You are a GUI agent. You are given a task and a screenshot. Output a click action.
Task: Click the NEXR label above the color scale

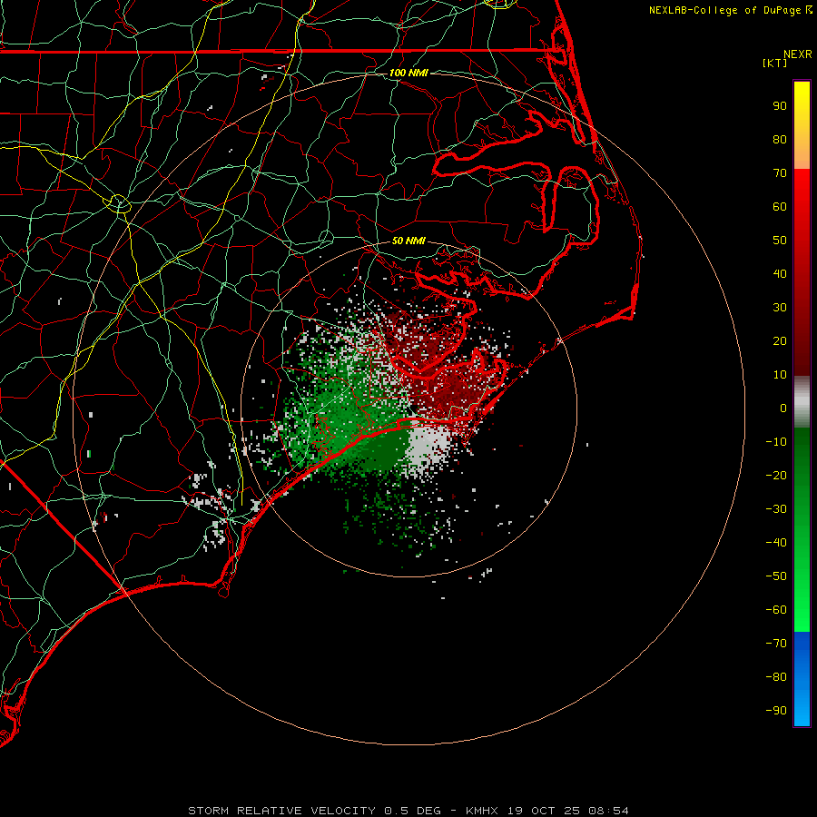(x=798, y=54)
